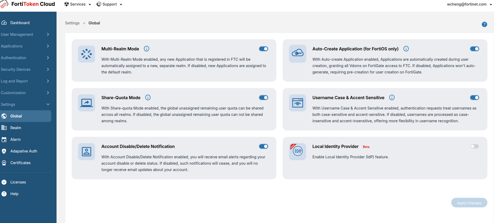Open the Support menu
The width and height of the screenshot is (494, 223).
(110, 4)
